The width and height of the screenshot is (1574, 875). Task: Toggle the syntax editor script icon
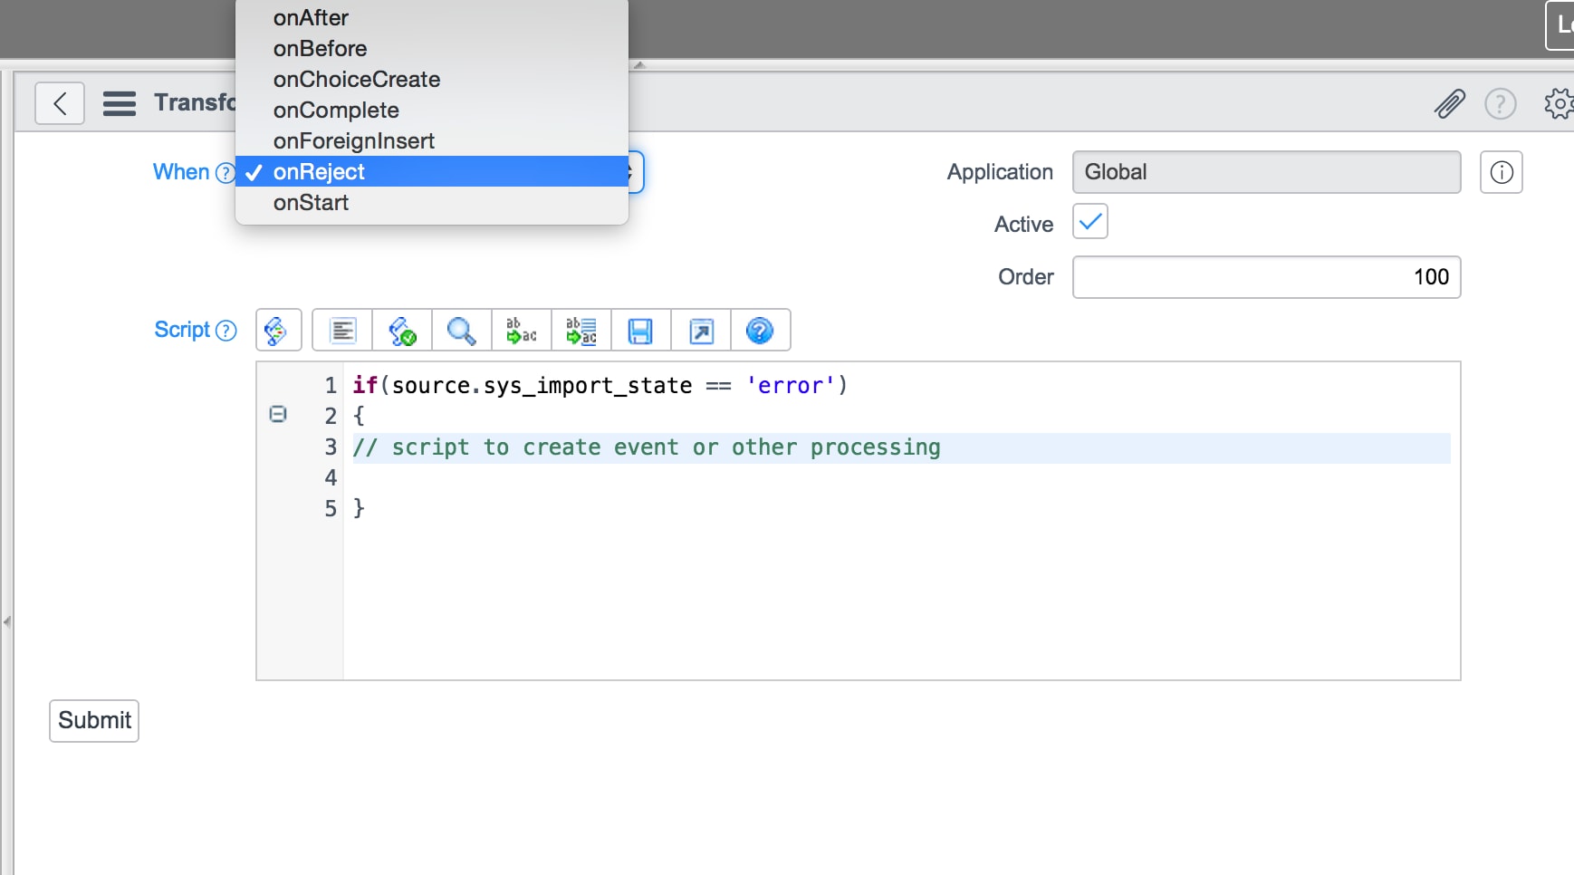click(x=278, y=331)
